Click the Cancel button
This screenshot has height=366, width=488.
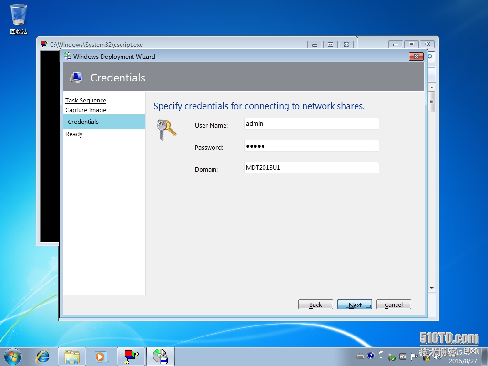(x=394, y=305)
